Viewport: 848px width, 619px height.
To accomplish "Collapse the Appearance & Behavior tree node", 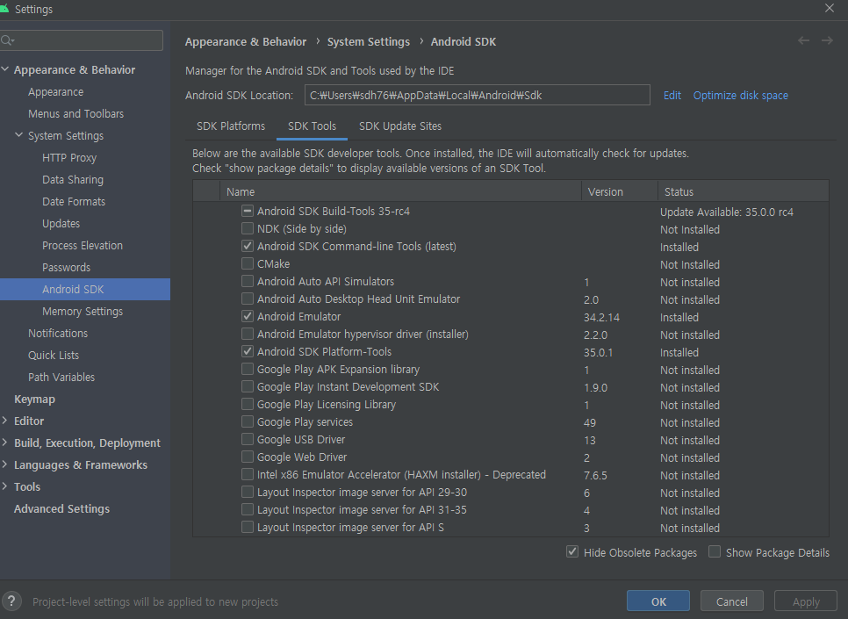I will point(5,69).
